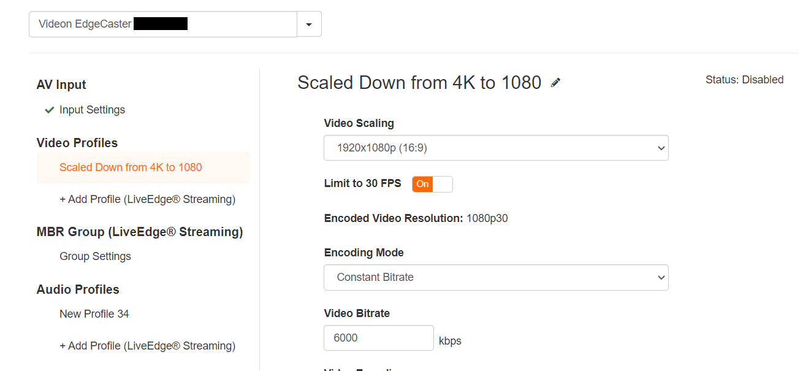Add a new audio profile

click(x=147, y=346)
